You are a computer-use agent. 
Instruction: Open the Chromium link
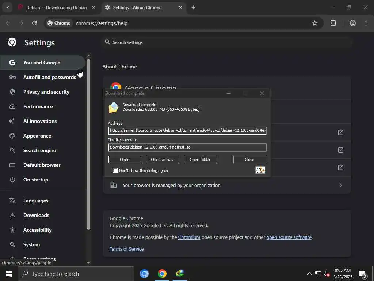tap(189, 237)
